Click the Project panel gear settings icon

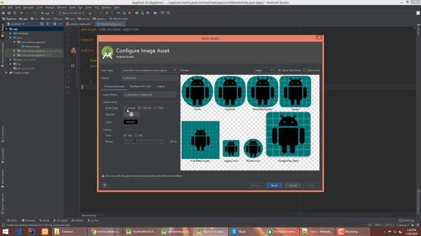click(x=55, y=24)
